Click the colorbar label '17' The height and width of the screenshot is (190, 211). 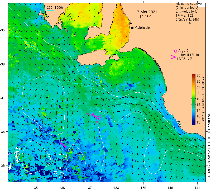[198, 110]
